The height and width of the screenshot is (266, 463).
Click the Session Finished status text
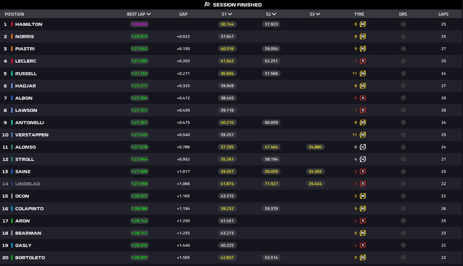point(237,5)
